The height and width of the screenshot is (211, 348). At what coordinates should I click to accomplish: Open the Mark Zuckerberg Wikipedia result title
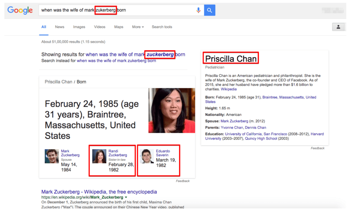(x=99, y=192)
